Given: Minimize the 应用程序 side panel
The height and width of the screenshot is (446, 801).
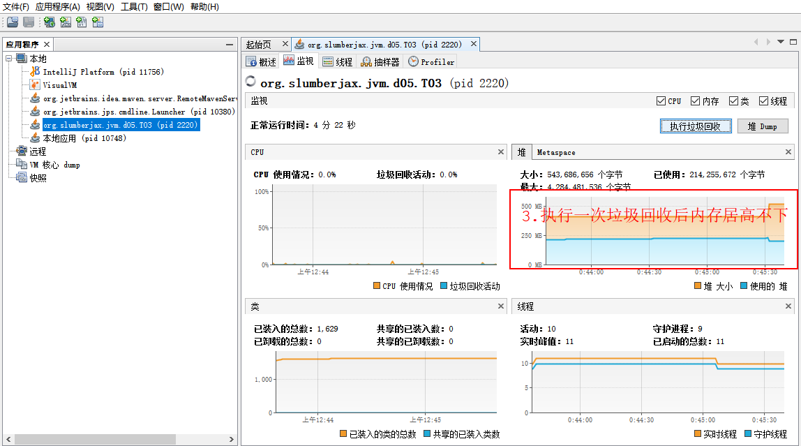Looking at the screenshot, I should point(230,45).
